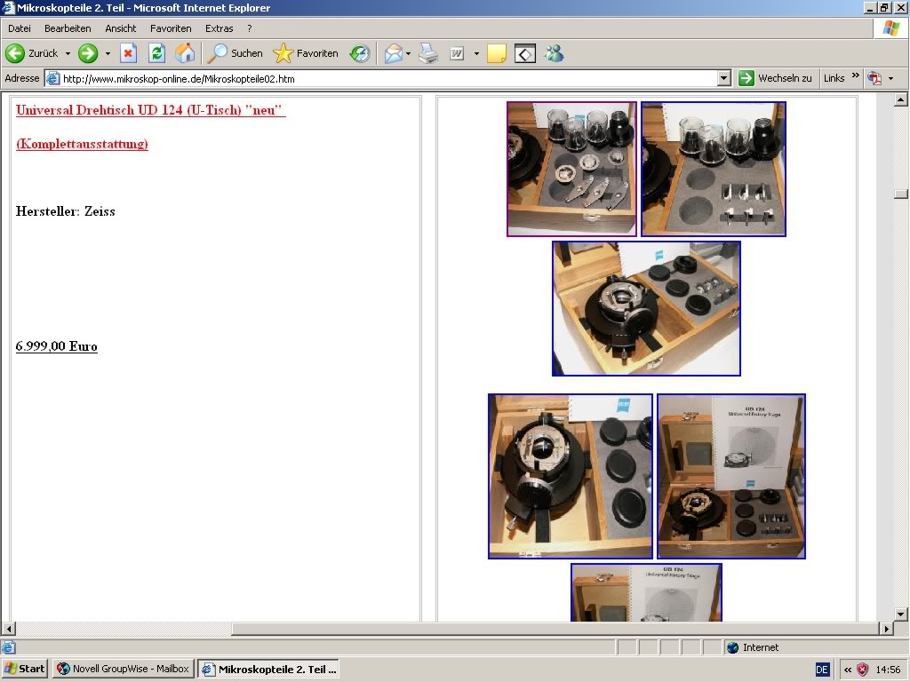Open the Suchen search panel
The height and width of the screenshot is (682, 910).
coord(235,53)
